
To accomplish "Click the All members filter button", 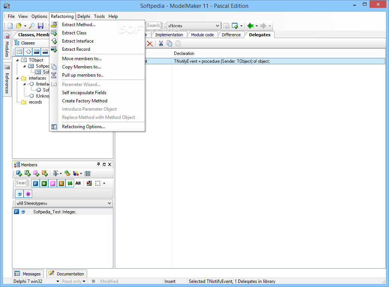I will [x=78, y=183].
